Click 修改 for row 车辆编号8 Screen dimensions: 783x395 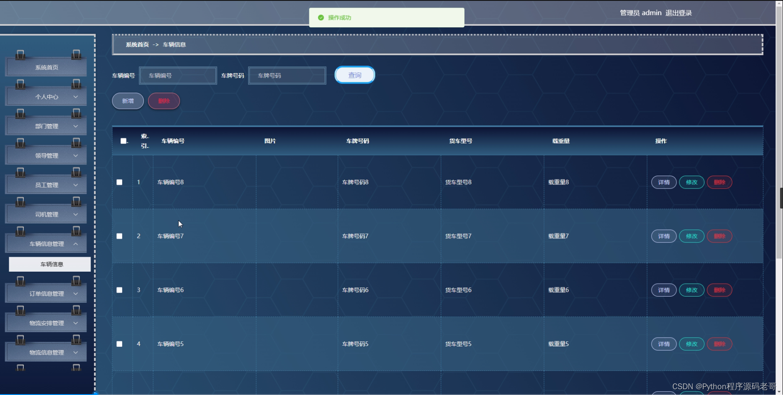coord(692,182)
